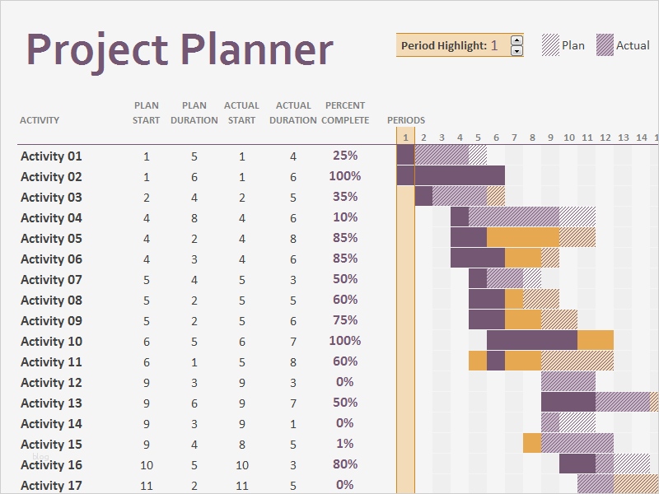Click the PLAN DURATION column header
The image size is (659, 494).
tap(194, 113)
